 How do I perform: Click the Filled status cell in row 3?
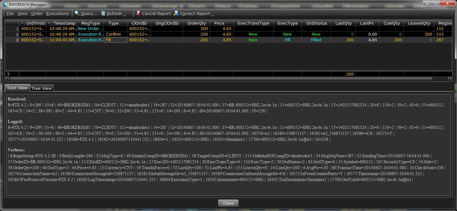(316, 40)
